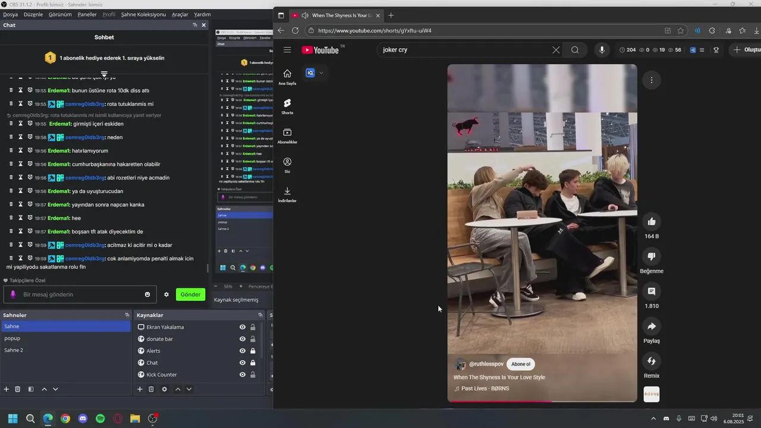The image size is (761, 428).
Task: Start voice search with microphone icon
Action: [x=602, y=50]
